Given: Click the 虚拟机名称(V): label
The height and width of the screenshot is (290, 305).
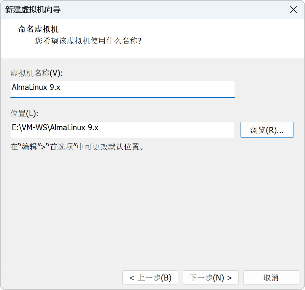Looking at the screenshot, I should 37,73.
